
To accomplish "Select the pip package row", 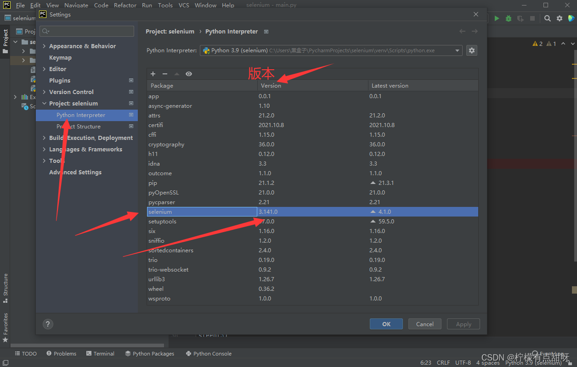I will (312, 183).
